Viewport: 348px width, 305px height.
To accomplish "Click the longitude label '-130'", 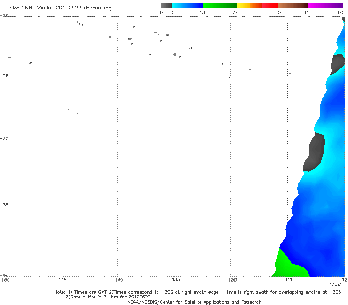I will [231, 280].
